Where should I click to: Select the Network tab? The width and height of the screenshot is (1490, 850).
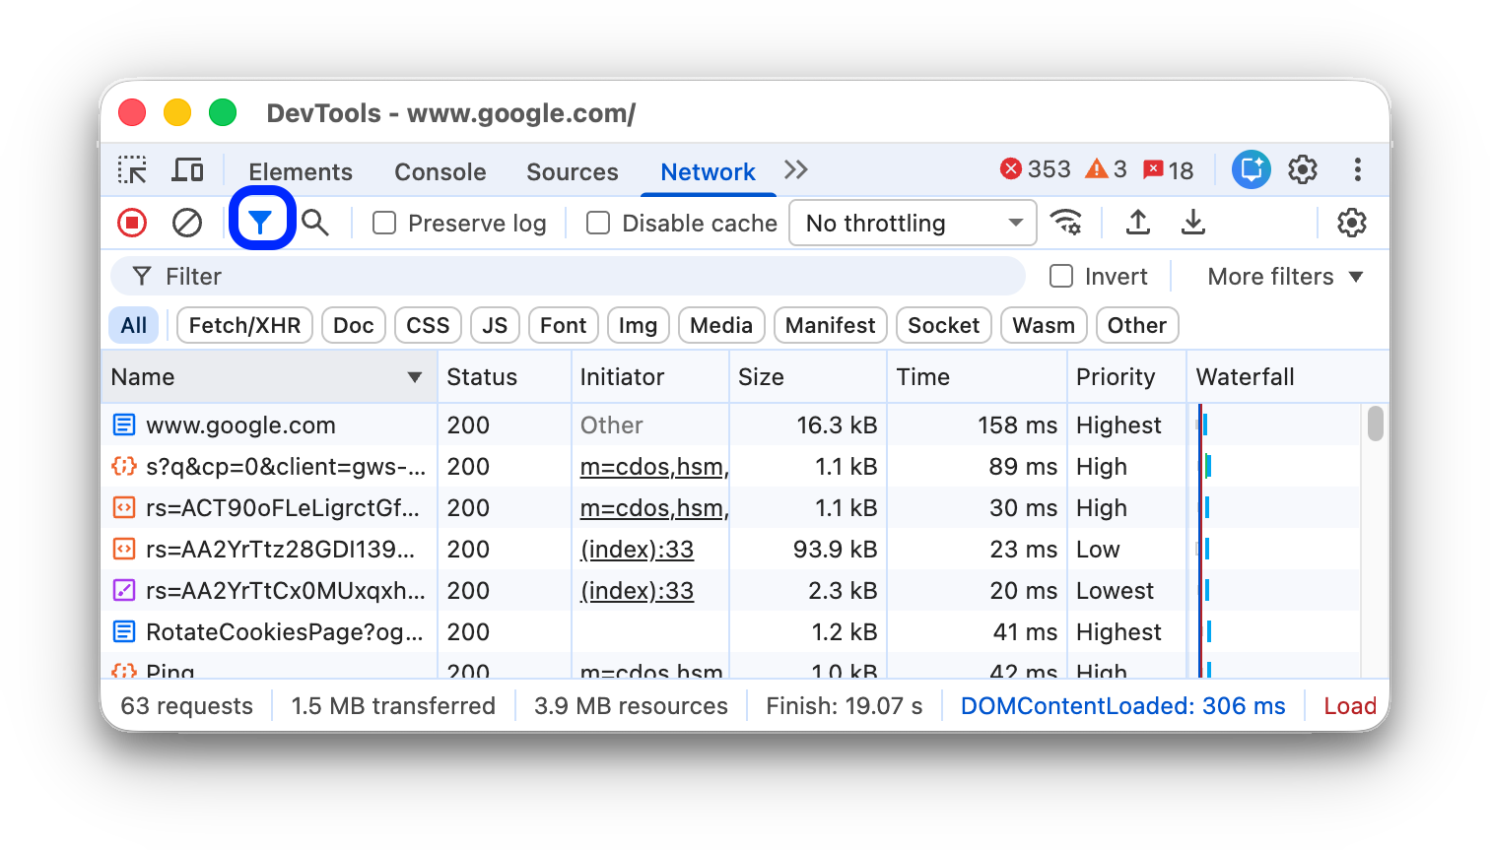click(x=708, y=171)
